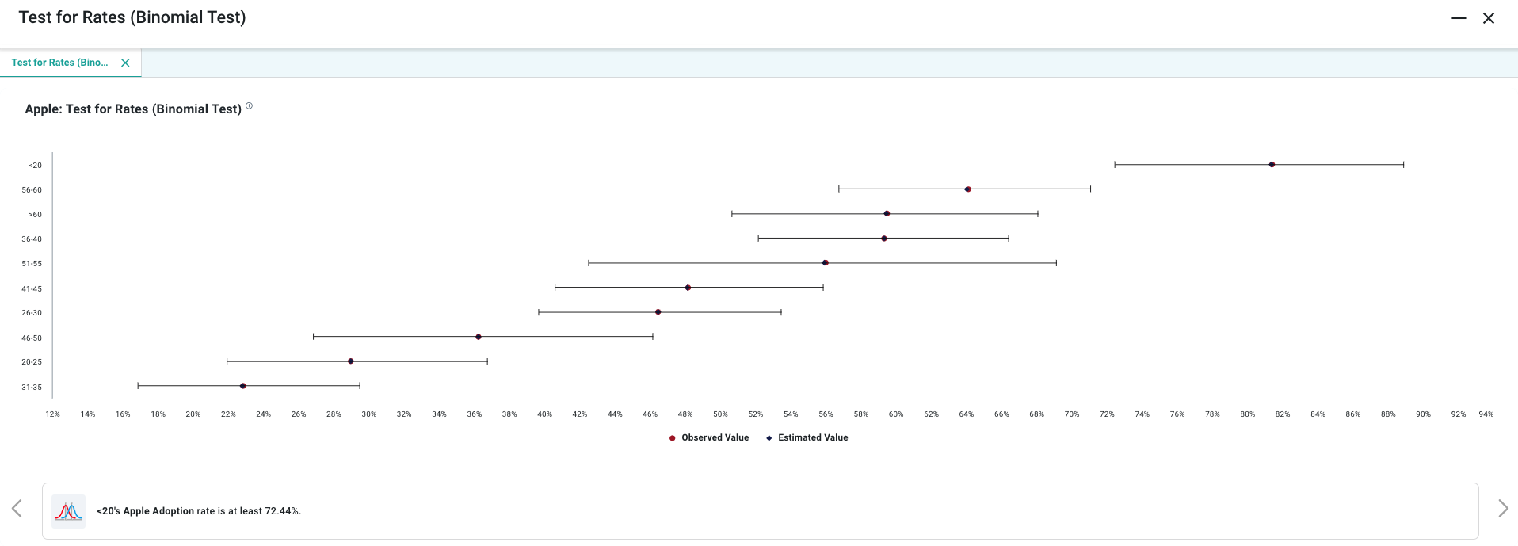Viewport: 1518px width, 546px height.
Task: Select the 56-60 data point on chart
Action: (x=967, y=189)
